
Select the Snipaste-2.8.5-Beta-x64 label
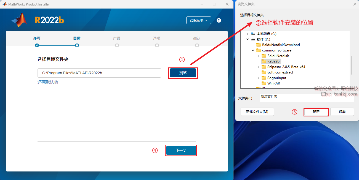[286, 67]
